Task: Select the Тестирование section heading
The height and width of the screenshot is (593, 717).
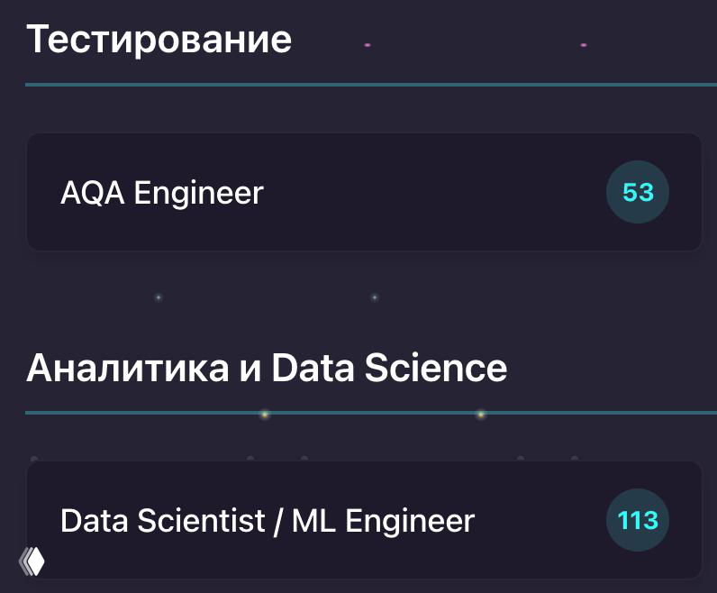Action: pyautogui.click(x=159, y=40)
